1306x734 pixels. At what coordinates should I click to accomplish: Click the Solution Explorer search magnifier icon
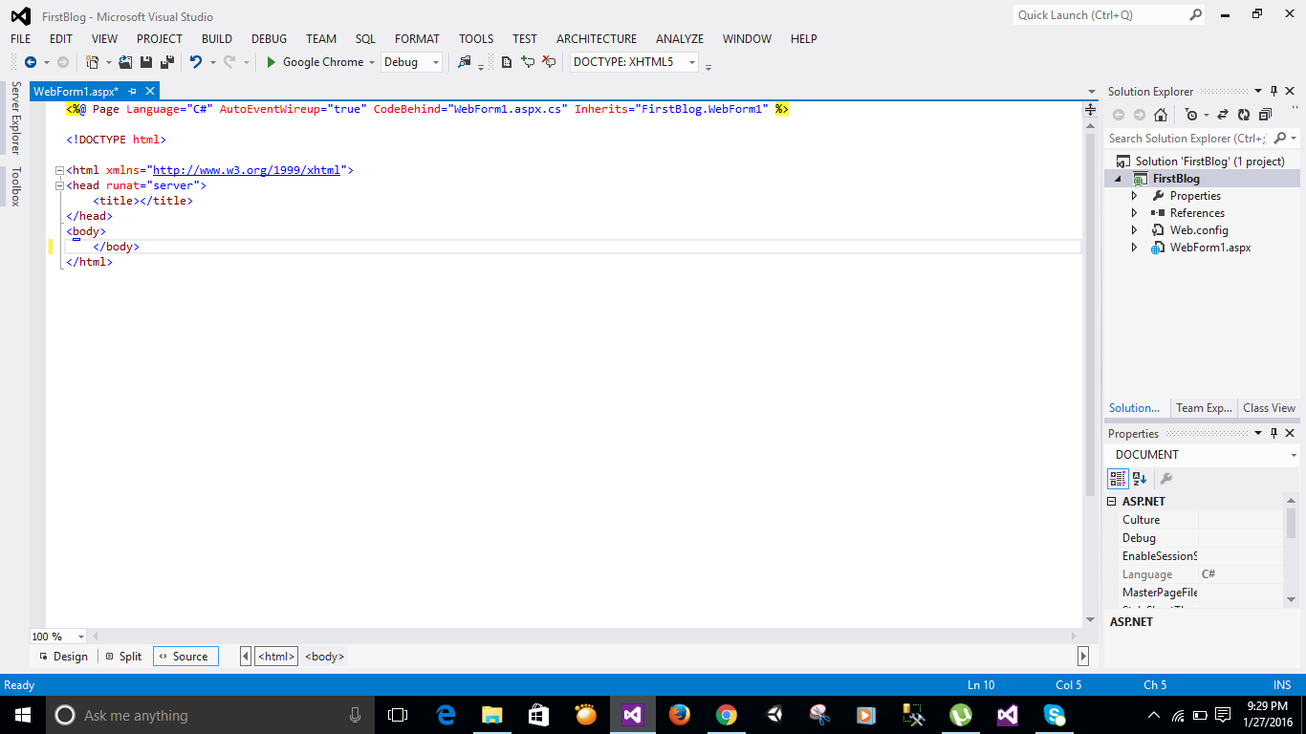pos(1280,139)
